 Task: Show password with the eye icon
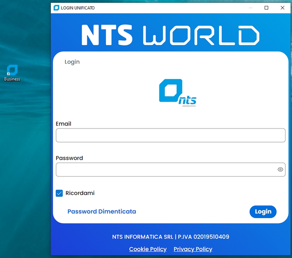[280, 170]
